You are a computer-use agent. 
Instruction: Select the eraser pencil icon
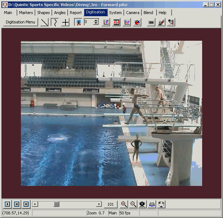[x=161, y=22]
